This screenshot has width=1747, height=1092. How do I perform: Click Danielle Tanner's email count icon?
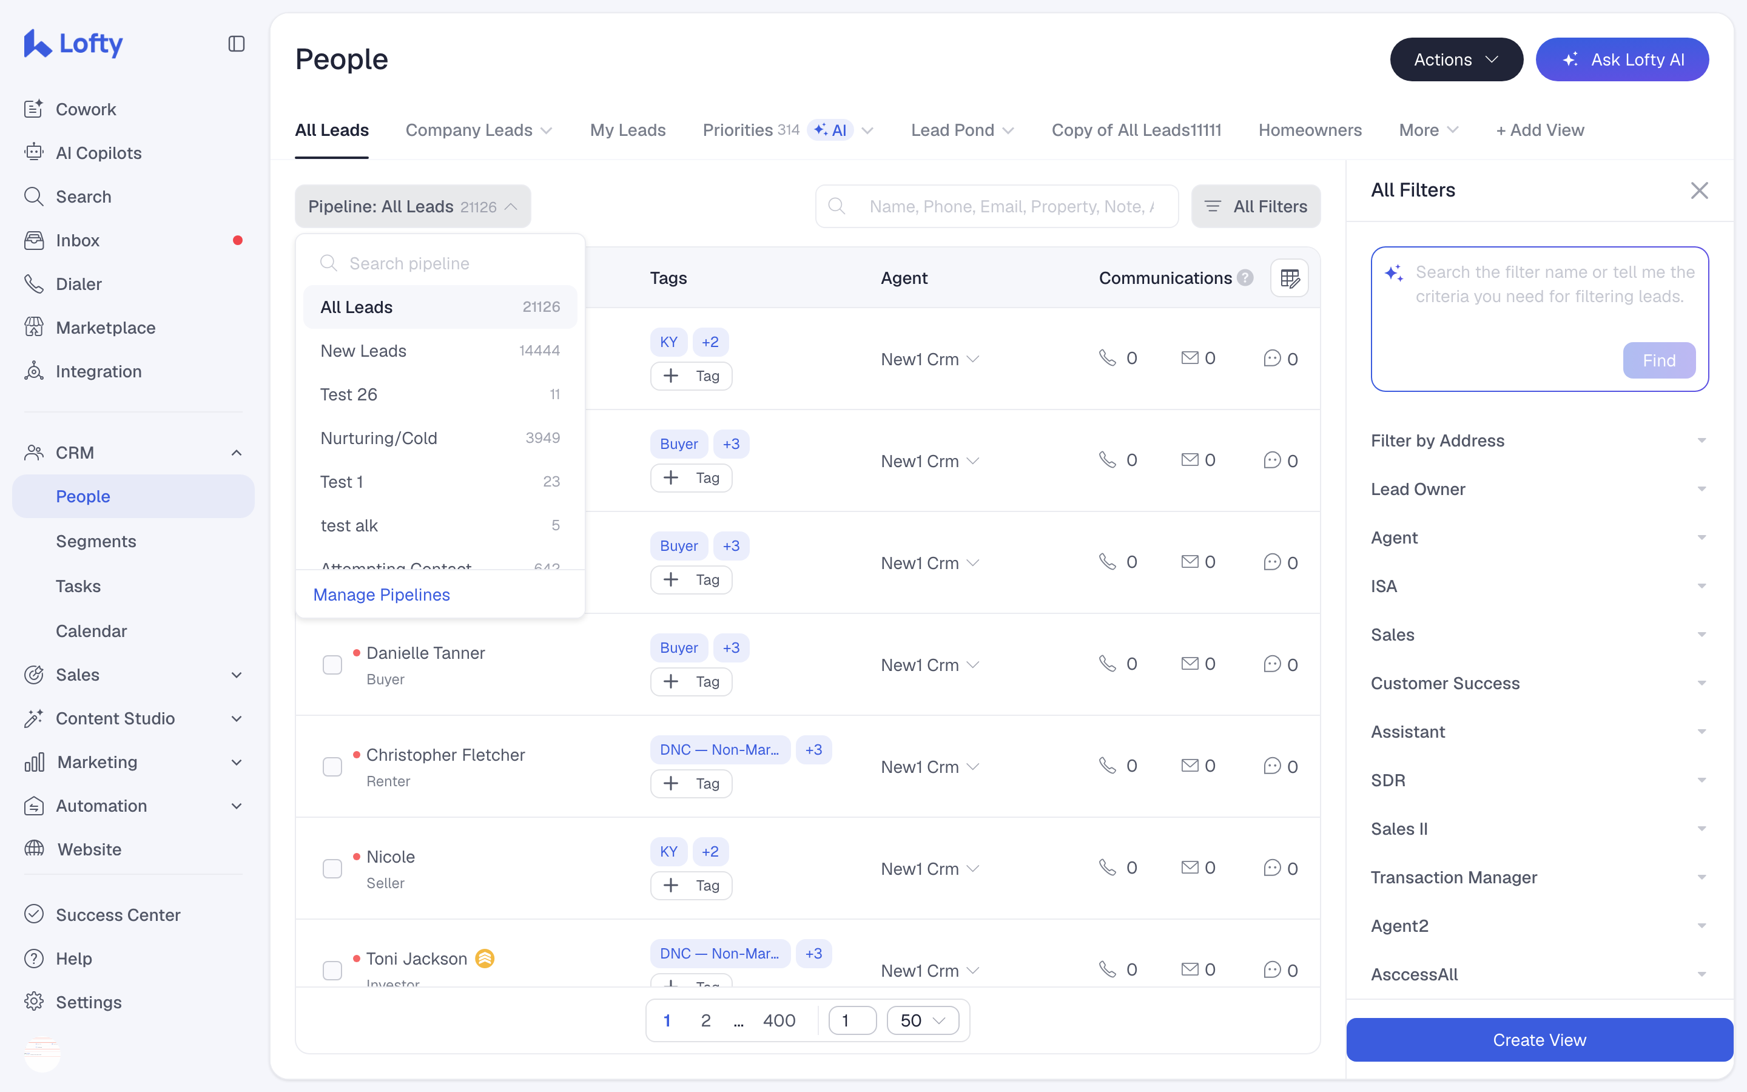click(x=1190, y=664)
